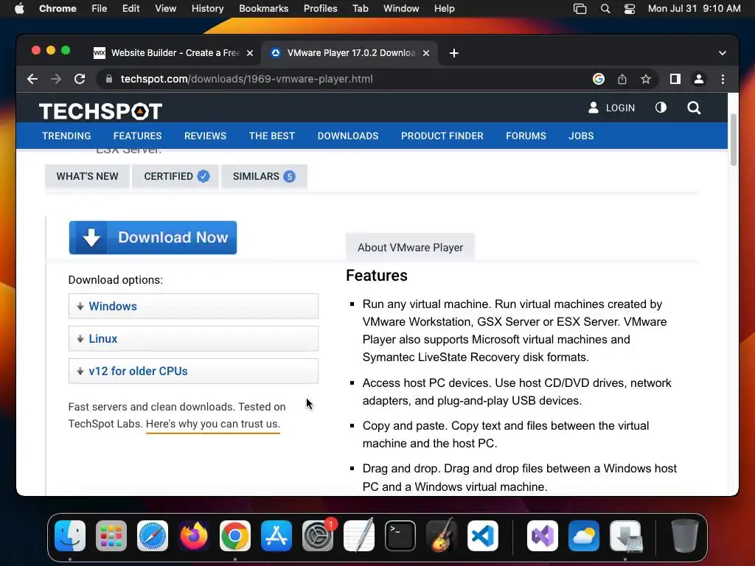Choose the Windows download option
Screen dimensions: 755x566
tap(193, 306)
